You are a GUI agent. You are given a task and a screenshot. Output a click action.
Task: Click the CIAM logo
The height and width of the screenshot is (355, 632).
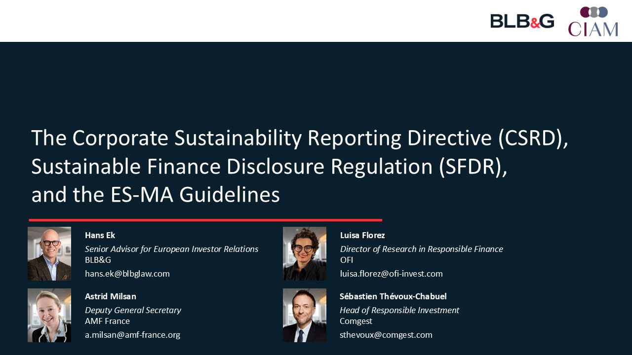(x=593, y=21)
